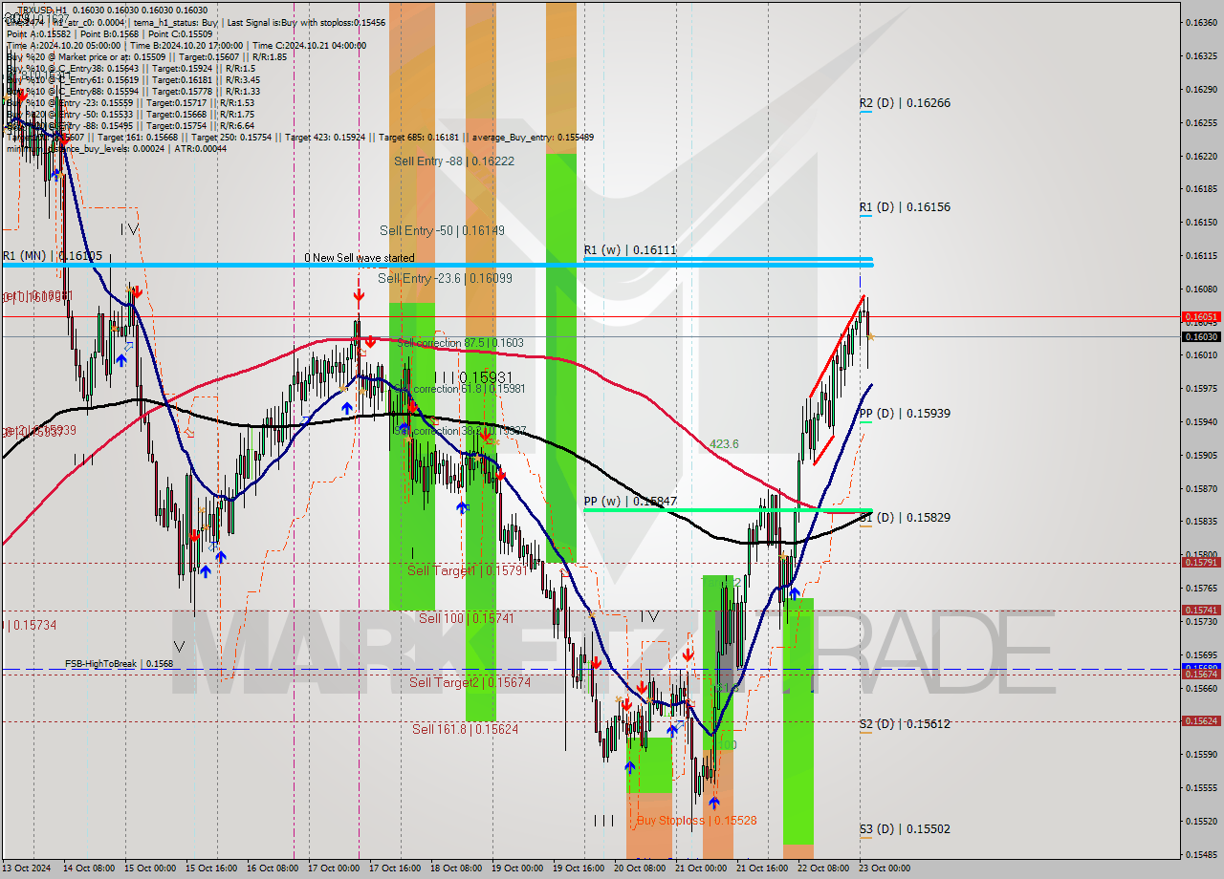Click the 0.15624 price axis tag

tap(1201, 720)
